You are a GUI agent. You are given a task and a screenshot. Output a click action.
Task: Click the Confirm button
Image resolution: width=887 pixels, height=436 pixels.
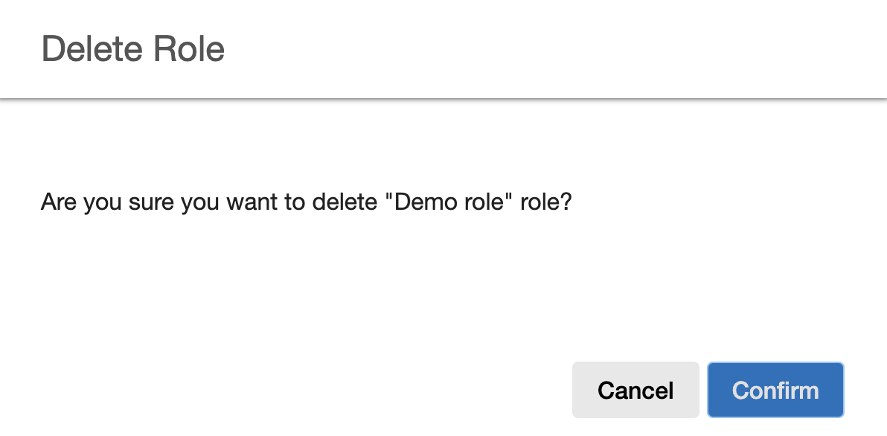tap(775, 390)
